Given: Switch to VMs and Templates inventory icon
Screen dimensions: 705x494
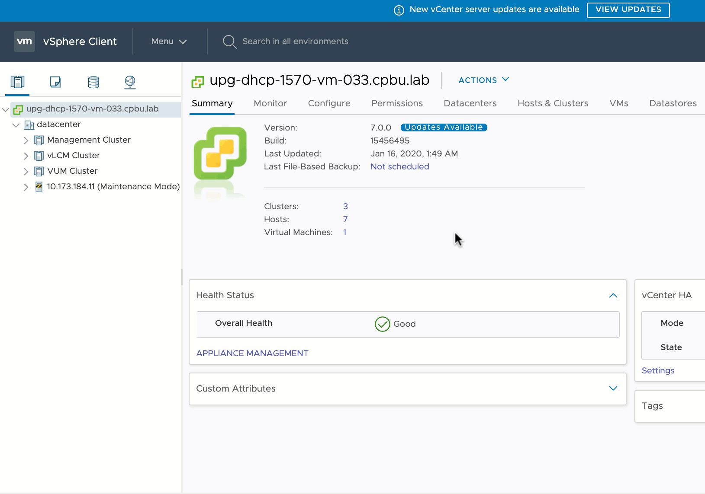Looking at the screenshot, I should (x=55, y=82).
